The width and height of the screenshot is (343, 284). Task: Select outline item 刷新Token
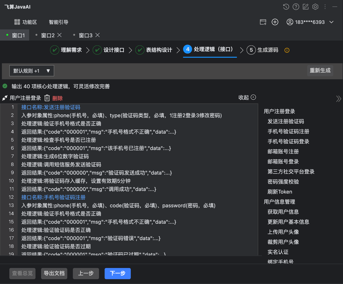pos(280,192)
